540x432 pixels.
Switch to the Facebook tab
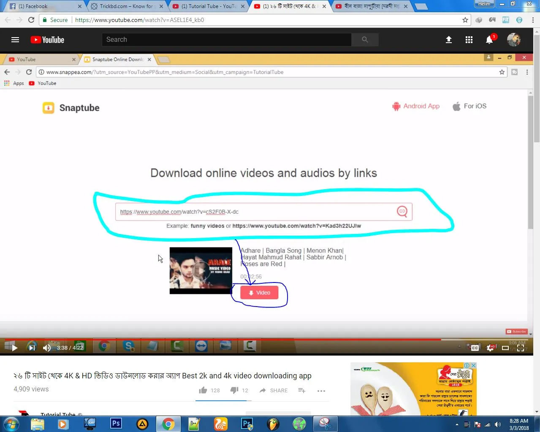coord(44,6)
